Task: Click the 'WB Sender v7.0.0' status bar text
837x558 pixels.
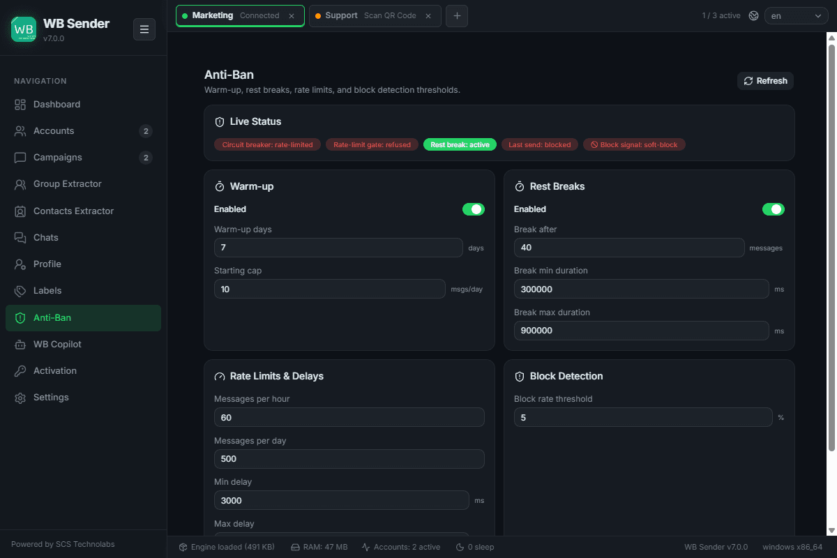Action: pos(716,548)
